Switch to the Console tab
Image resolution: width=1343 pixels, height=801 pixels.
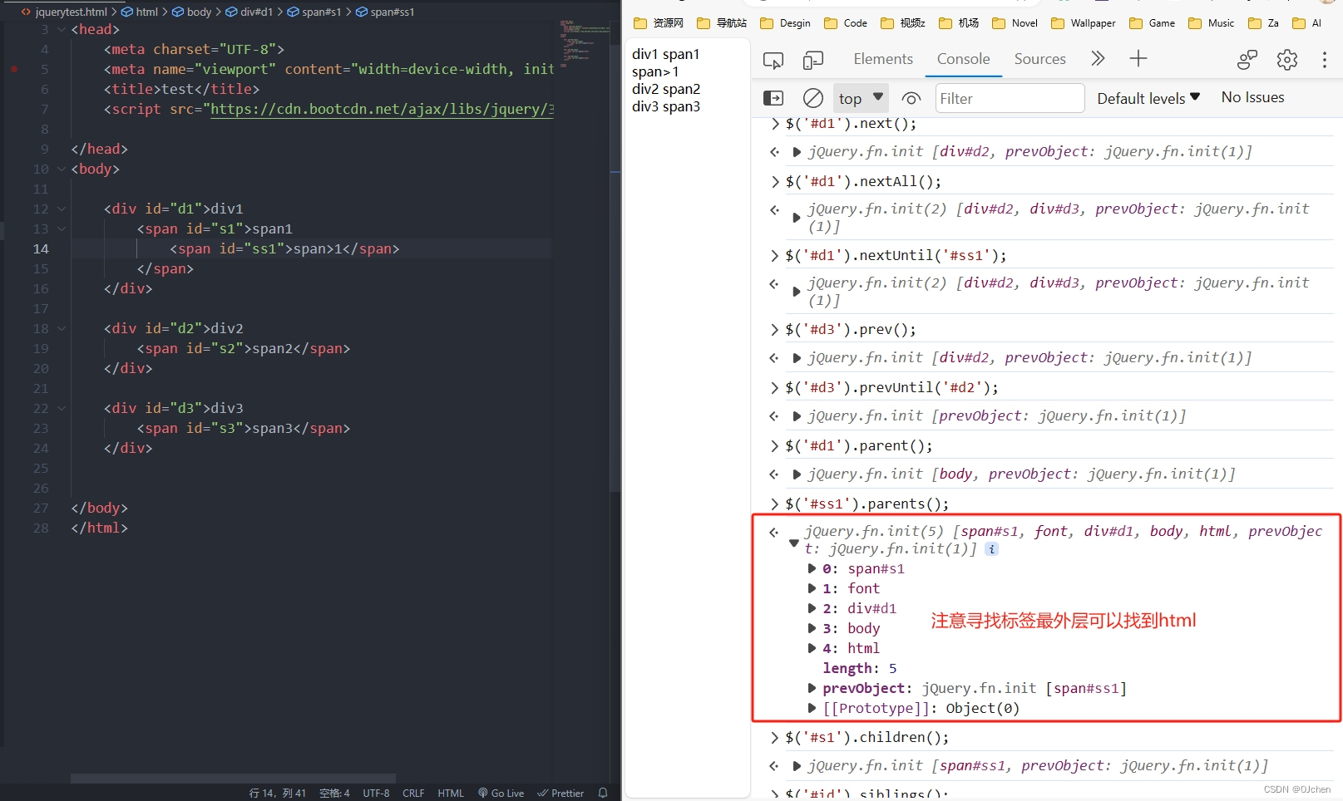pyautogui.click(x=963, y=59)
